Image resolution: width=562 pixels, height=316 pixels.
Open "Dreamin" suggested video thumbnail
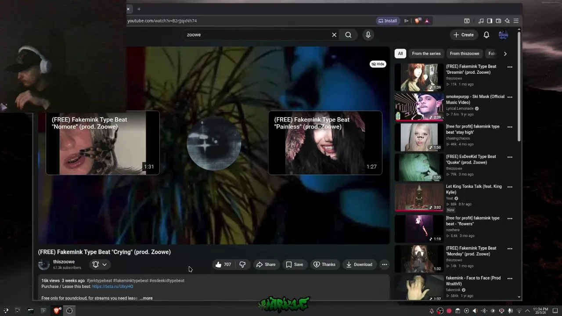click(x=419, y=77)
